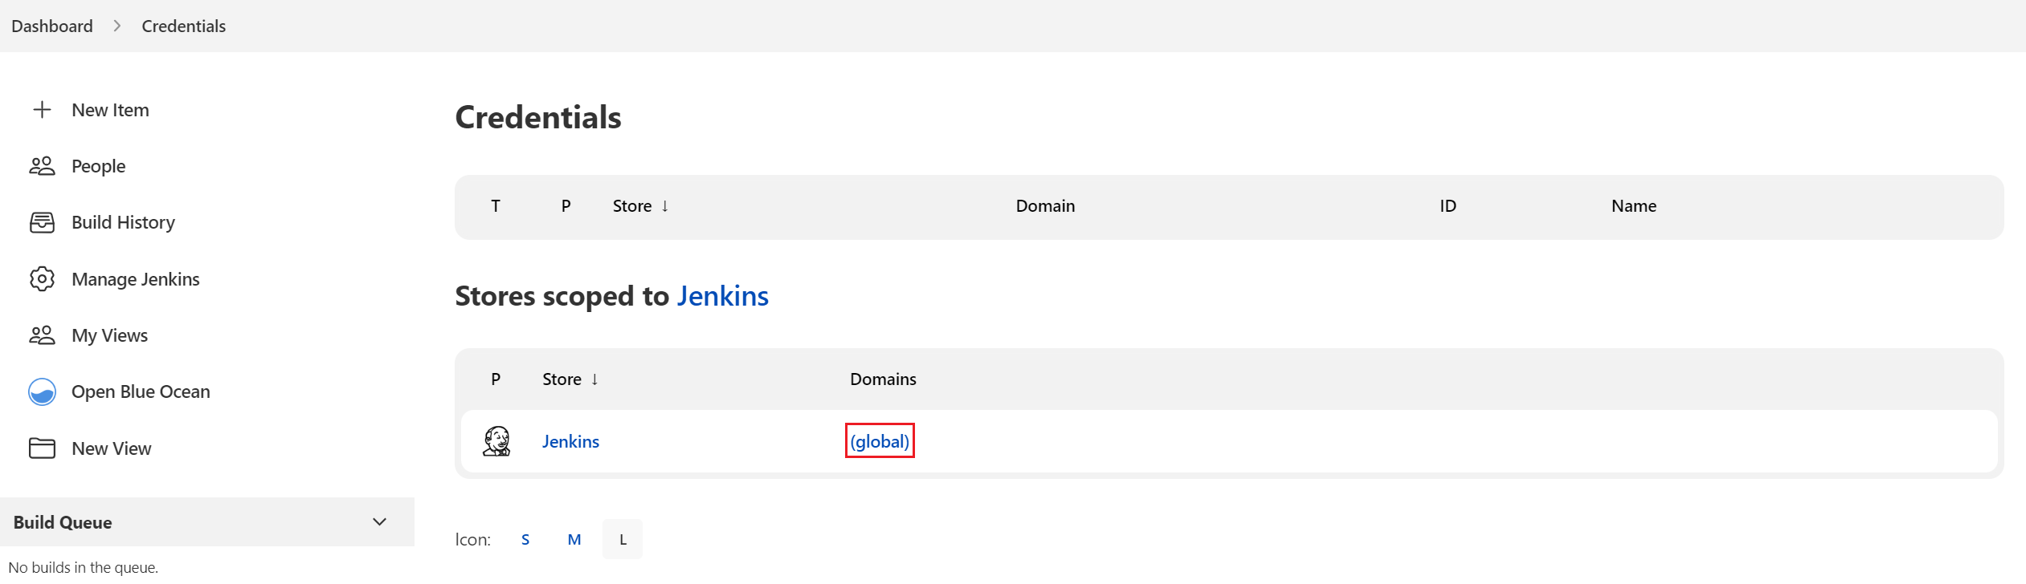This screenshot has height=584, width=2026.
Task: Click Jenkins link in Stores scoped heading
Action: click(722, 296)
